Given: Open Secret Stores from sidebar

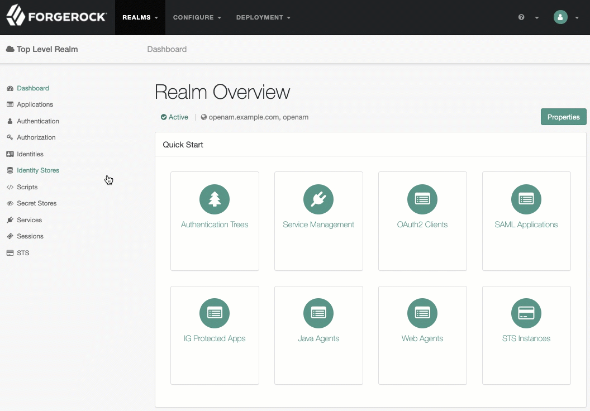Looking at the screenshot, I should pos(36,203).
